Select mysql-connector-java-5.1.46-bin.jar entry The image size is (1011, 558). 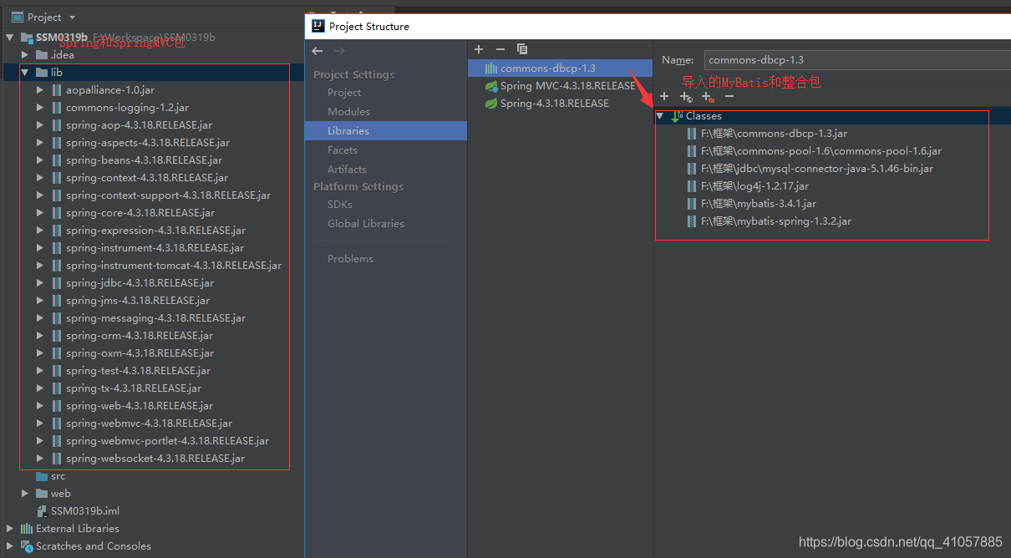pyautogui.click(x=817, y=169)
